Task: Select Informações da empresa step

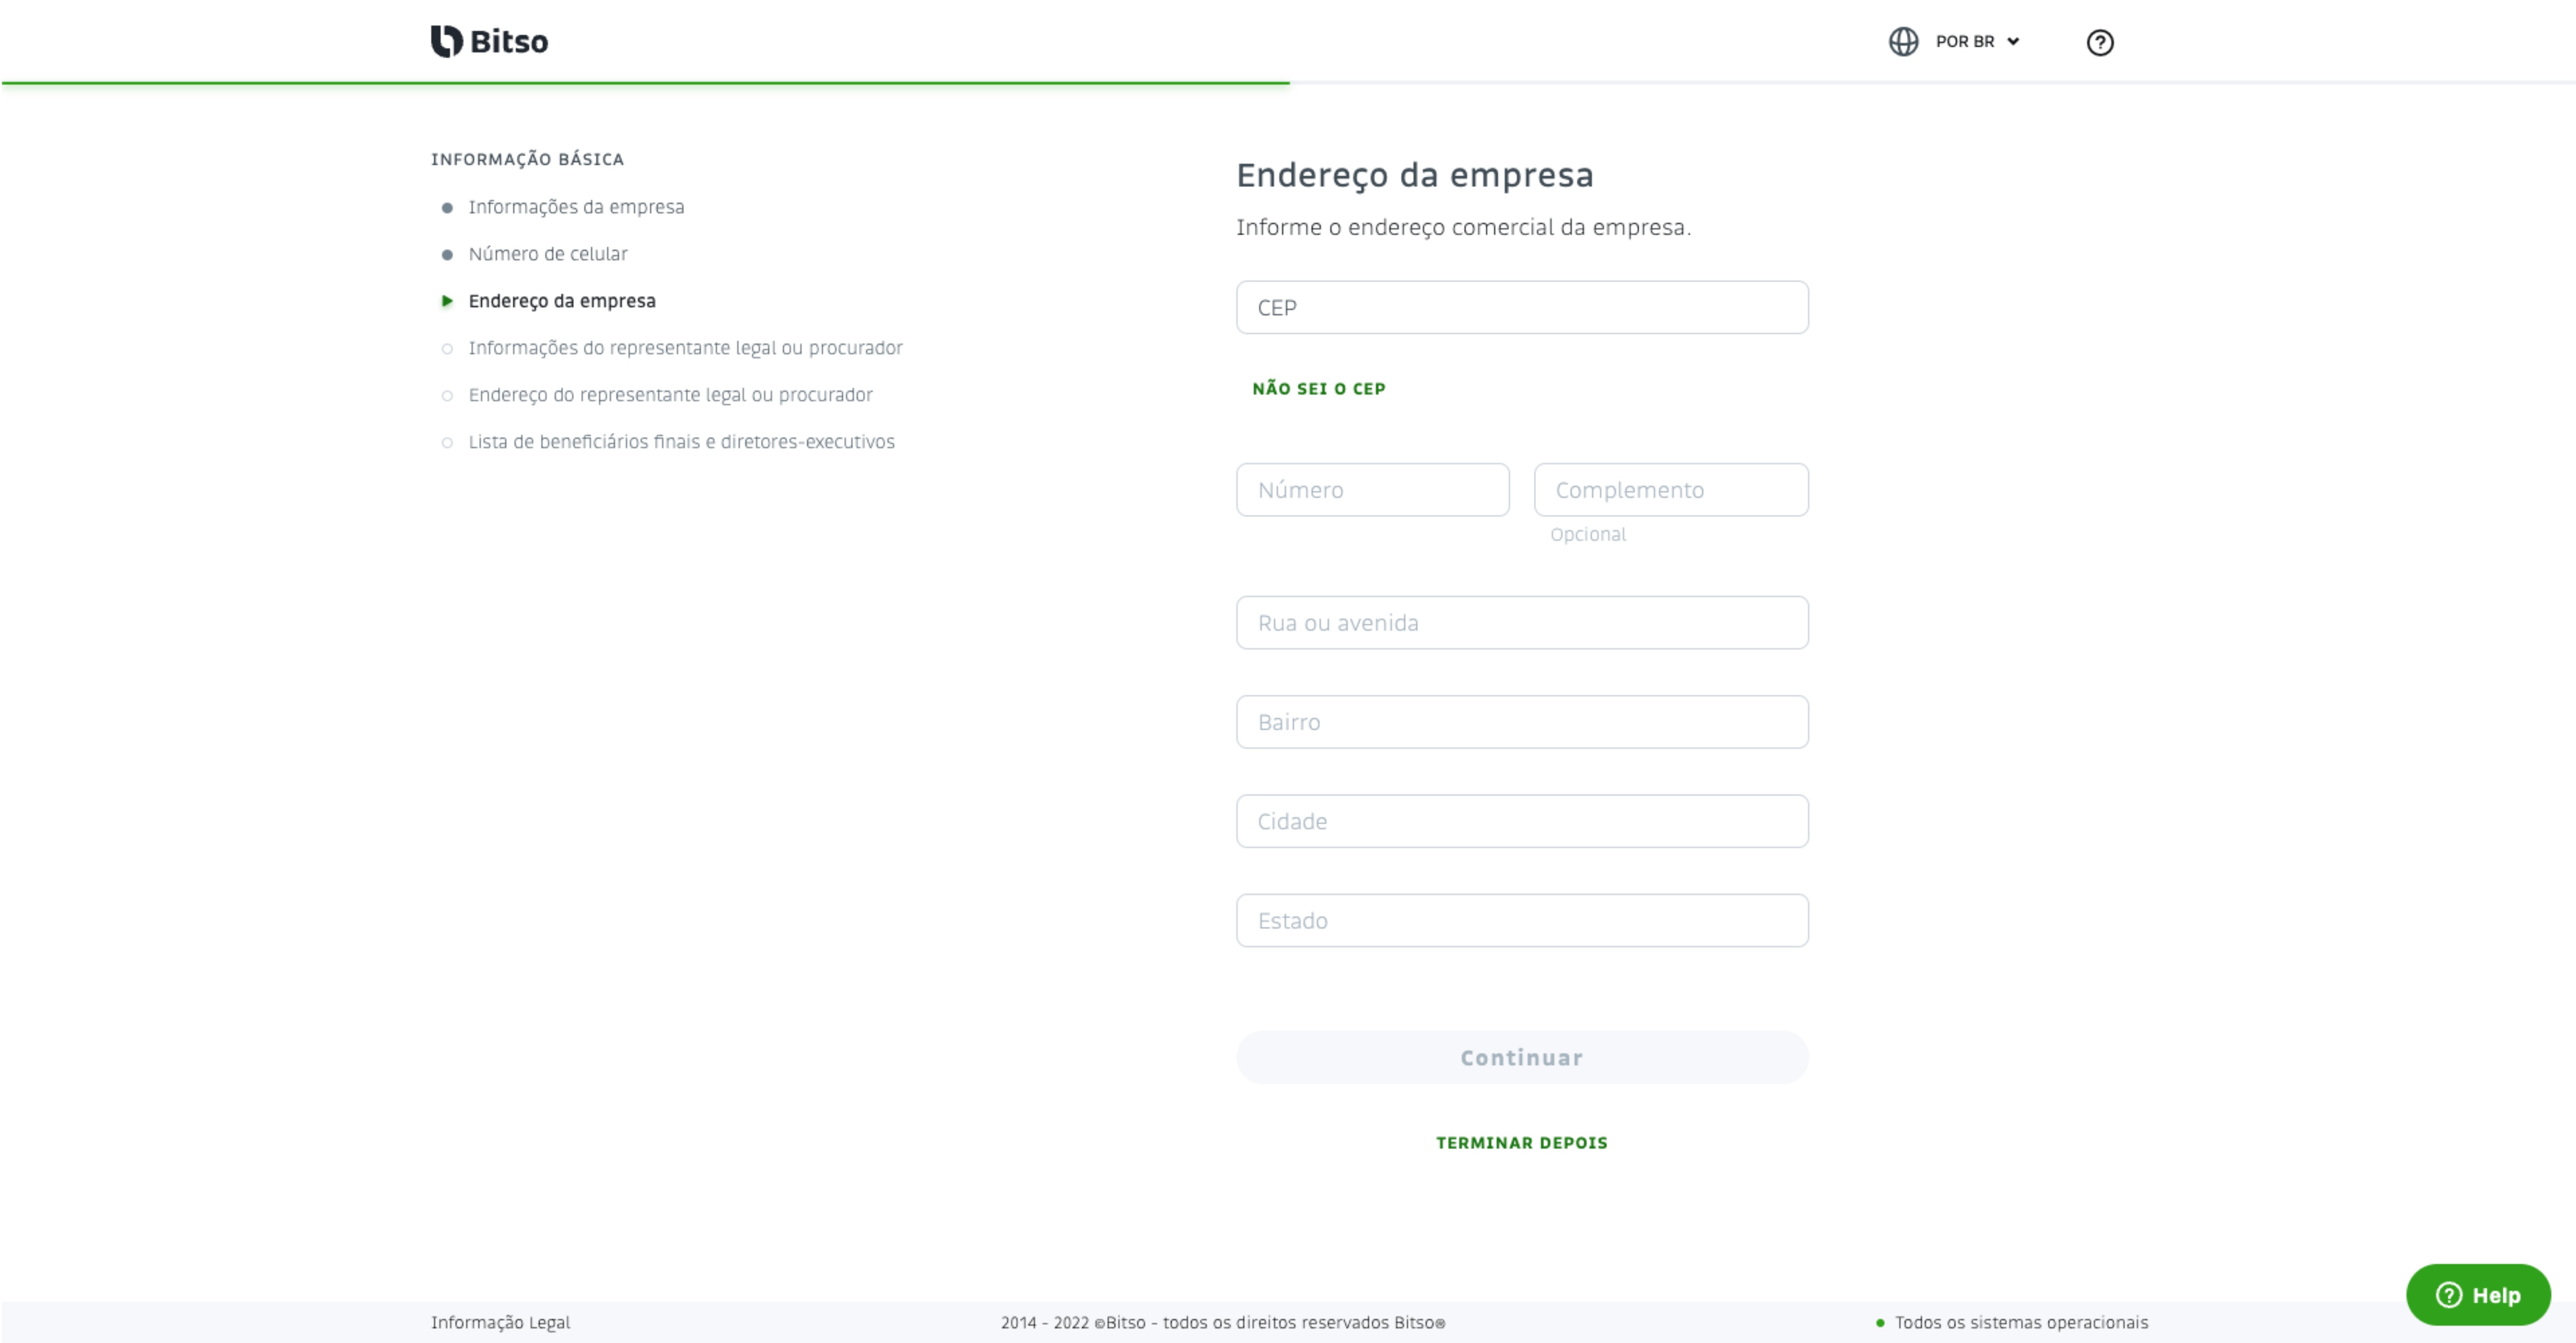Action: pyautogui.click(x=576, y=207)
